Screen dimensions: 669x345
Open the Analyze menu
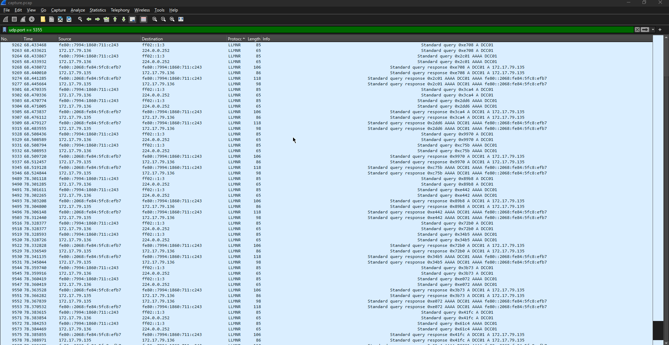click(78, 10)
